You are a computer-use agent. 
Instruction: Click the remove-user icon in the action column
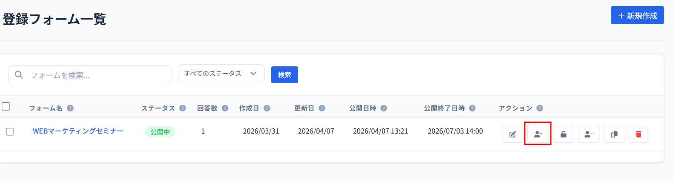(588, 134)
